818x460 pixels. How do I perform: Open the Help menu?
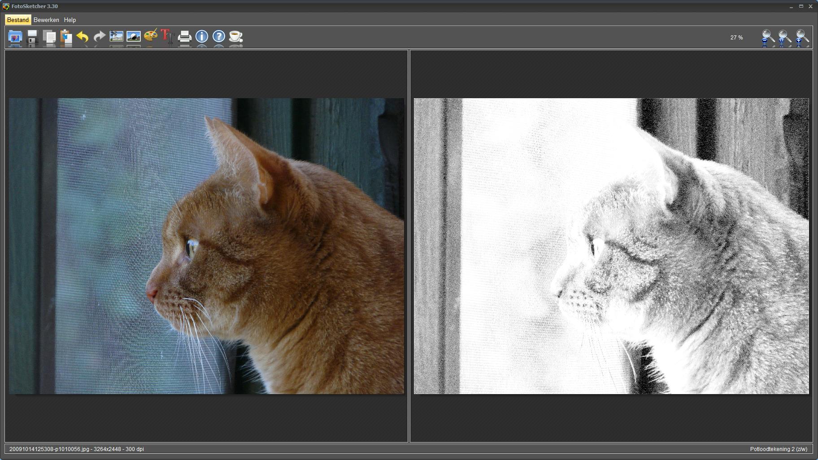tap(70, 20)
